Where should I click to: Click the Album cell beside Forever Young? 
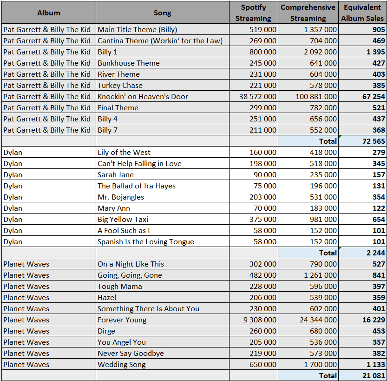[x=49, y=320]
